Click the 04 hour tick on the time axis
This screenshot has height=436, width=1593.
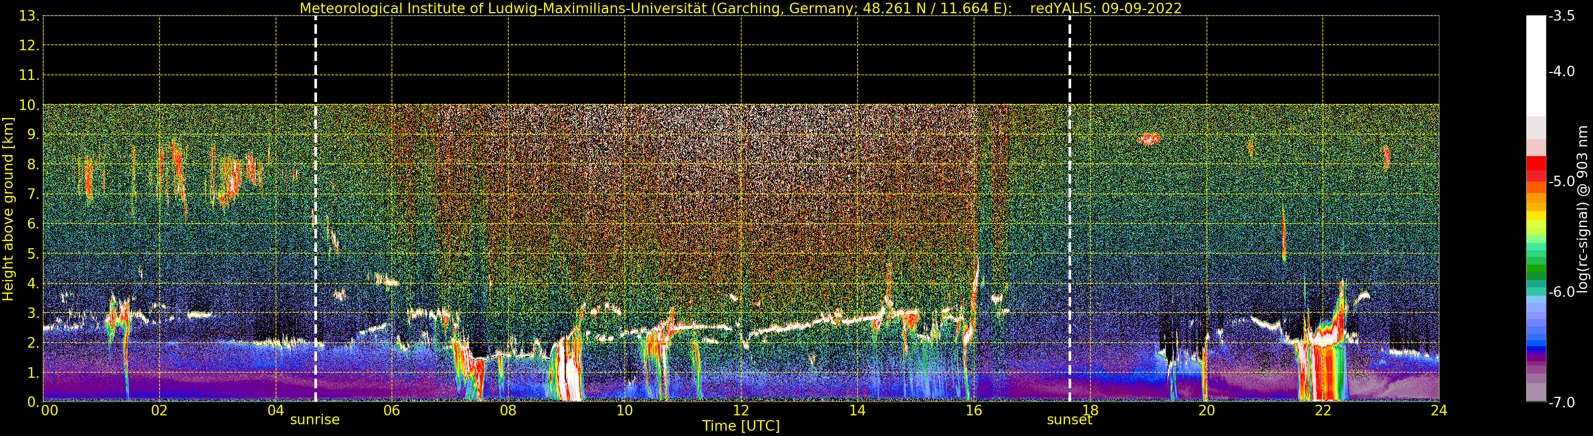pyautogui.click(x=276, y=411)
